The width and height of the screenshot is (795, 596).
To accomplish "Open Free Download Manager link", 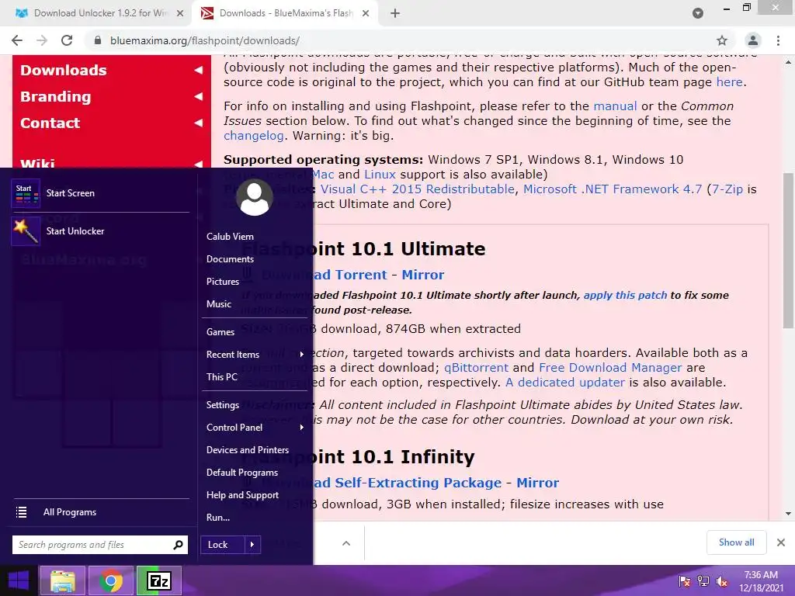I will [x=610, y=367].
